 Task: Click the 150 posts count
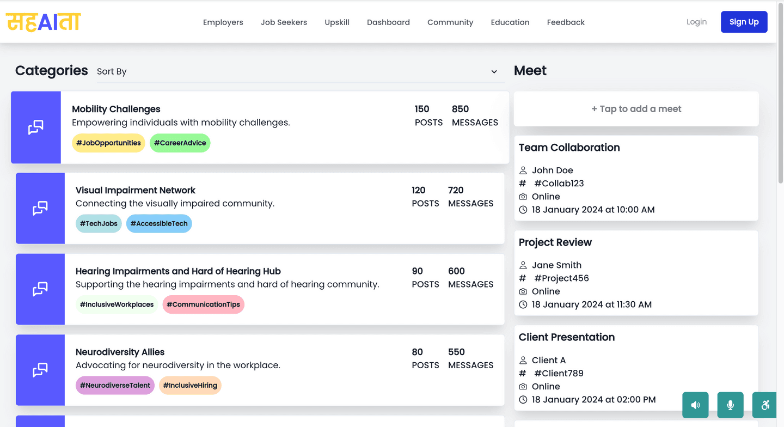[422, 109]
